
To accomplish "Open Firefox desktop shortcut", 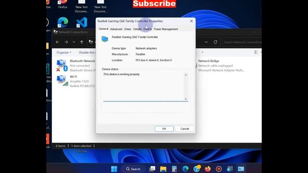I will click(63, 4).
